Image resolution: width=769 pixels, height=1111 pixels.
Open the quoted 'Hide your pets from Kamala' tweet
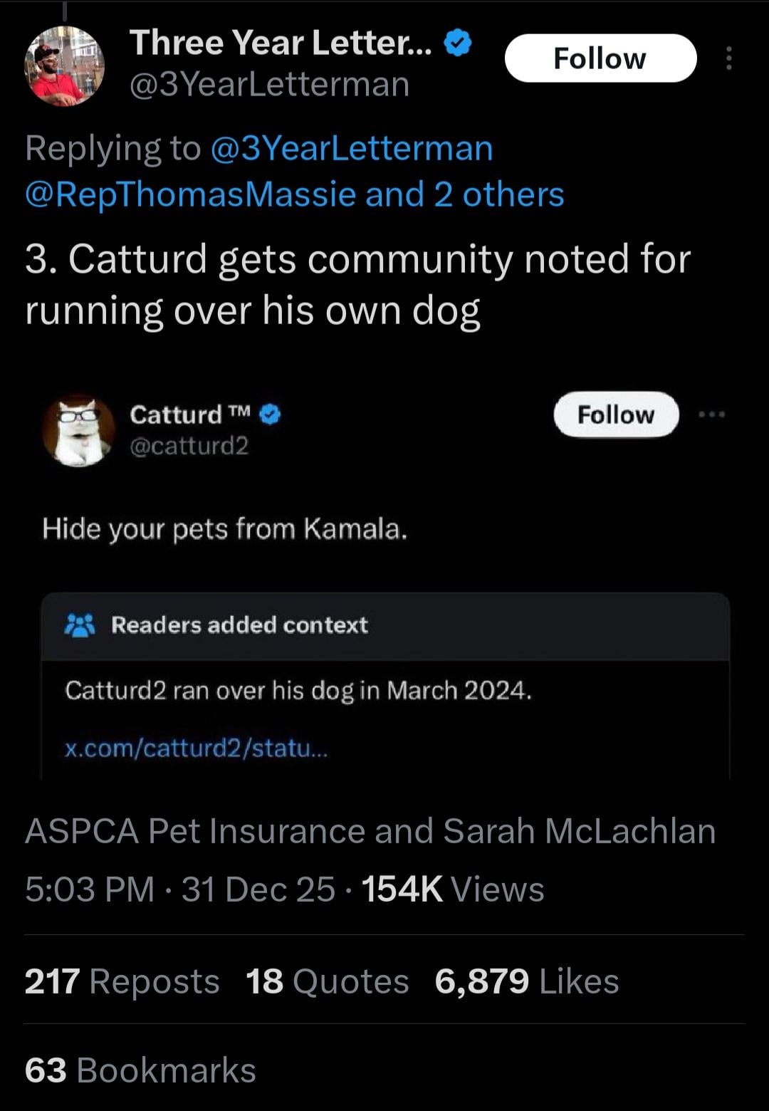click(x=225, y=529)
